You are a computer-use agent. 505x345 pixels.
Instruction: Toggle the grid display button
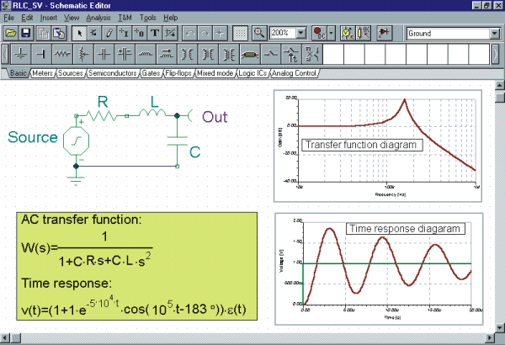point(241,34)
